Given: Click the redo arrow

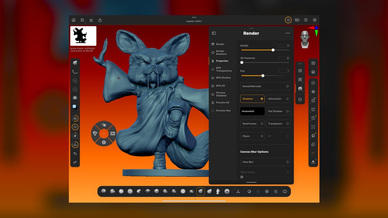Looking at the screenshot, I should pos(75,162).
